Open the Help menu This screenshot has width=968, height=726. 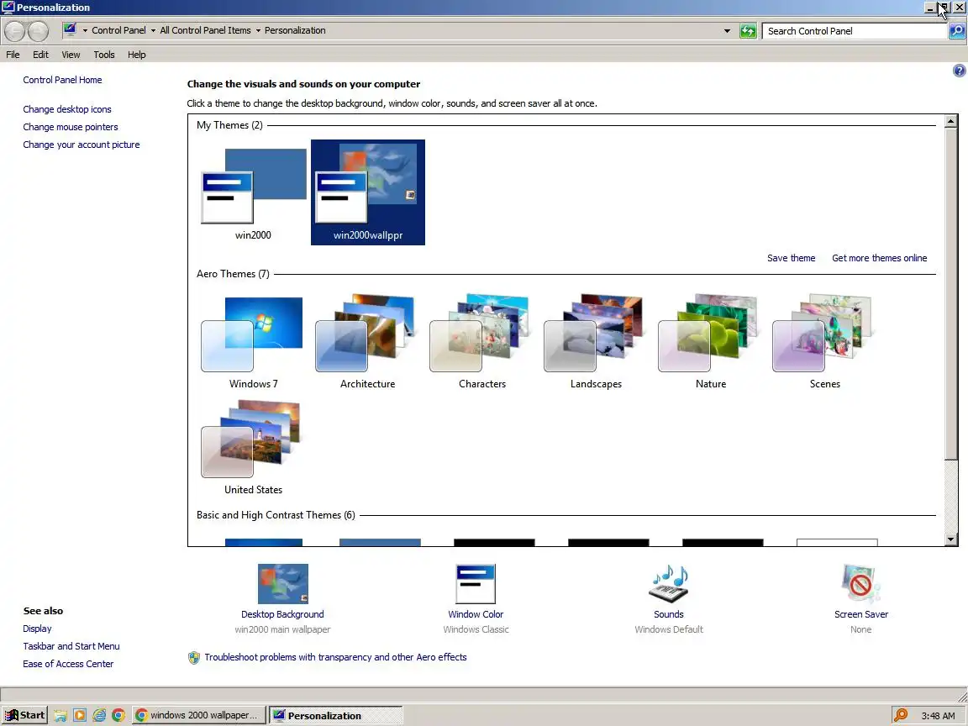tap(137, 55)
